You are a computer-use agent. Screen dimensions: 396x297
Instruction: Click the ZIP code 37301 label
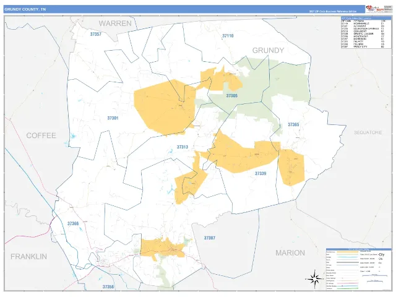pos(113,118)
